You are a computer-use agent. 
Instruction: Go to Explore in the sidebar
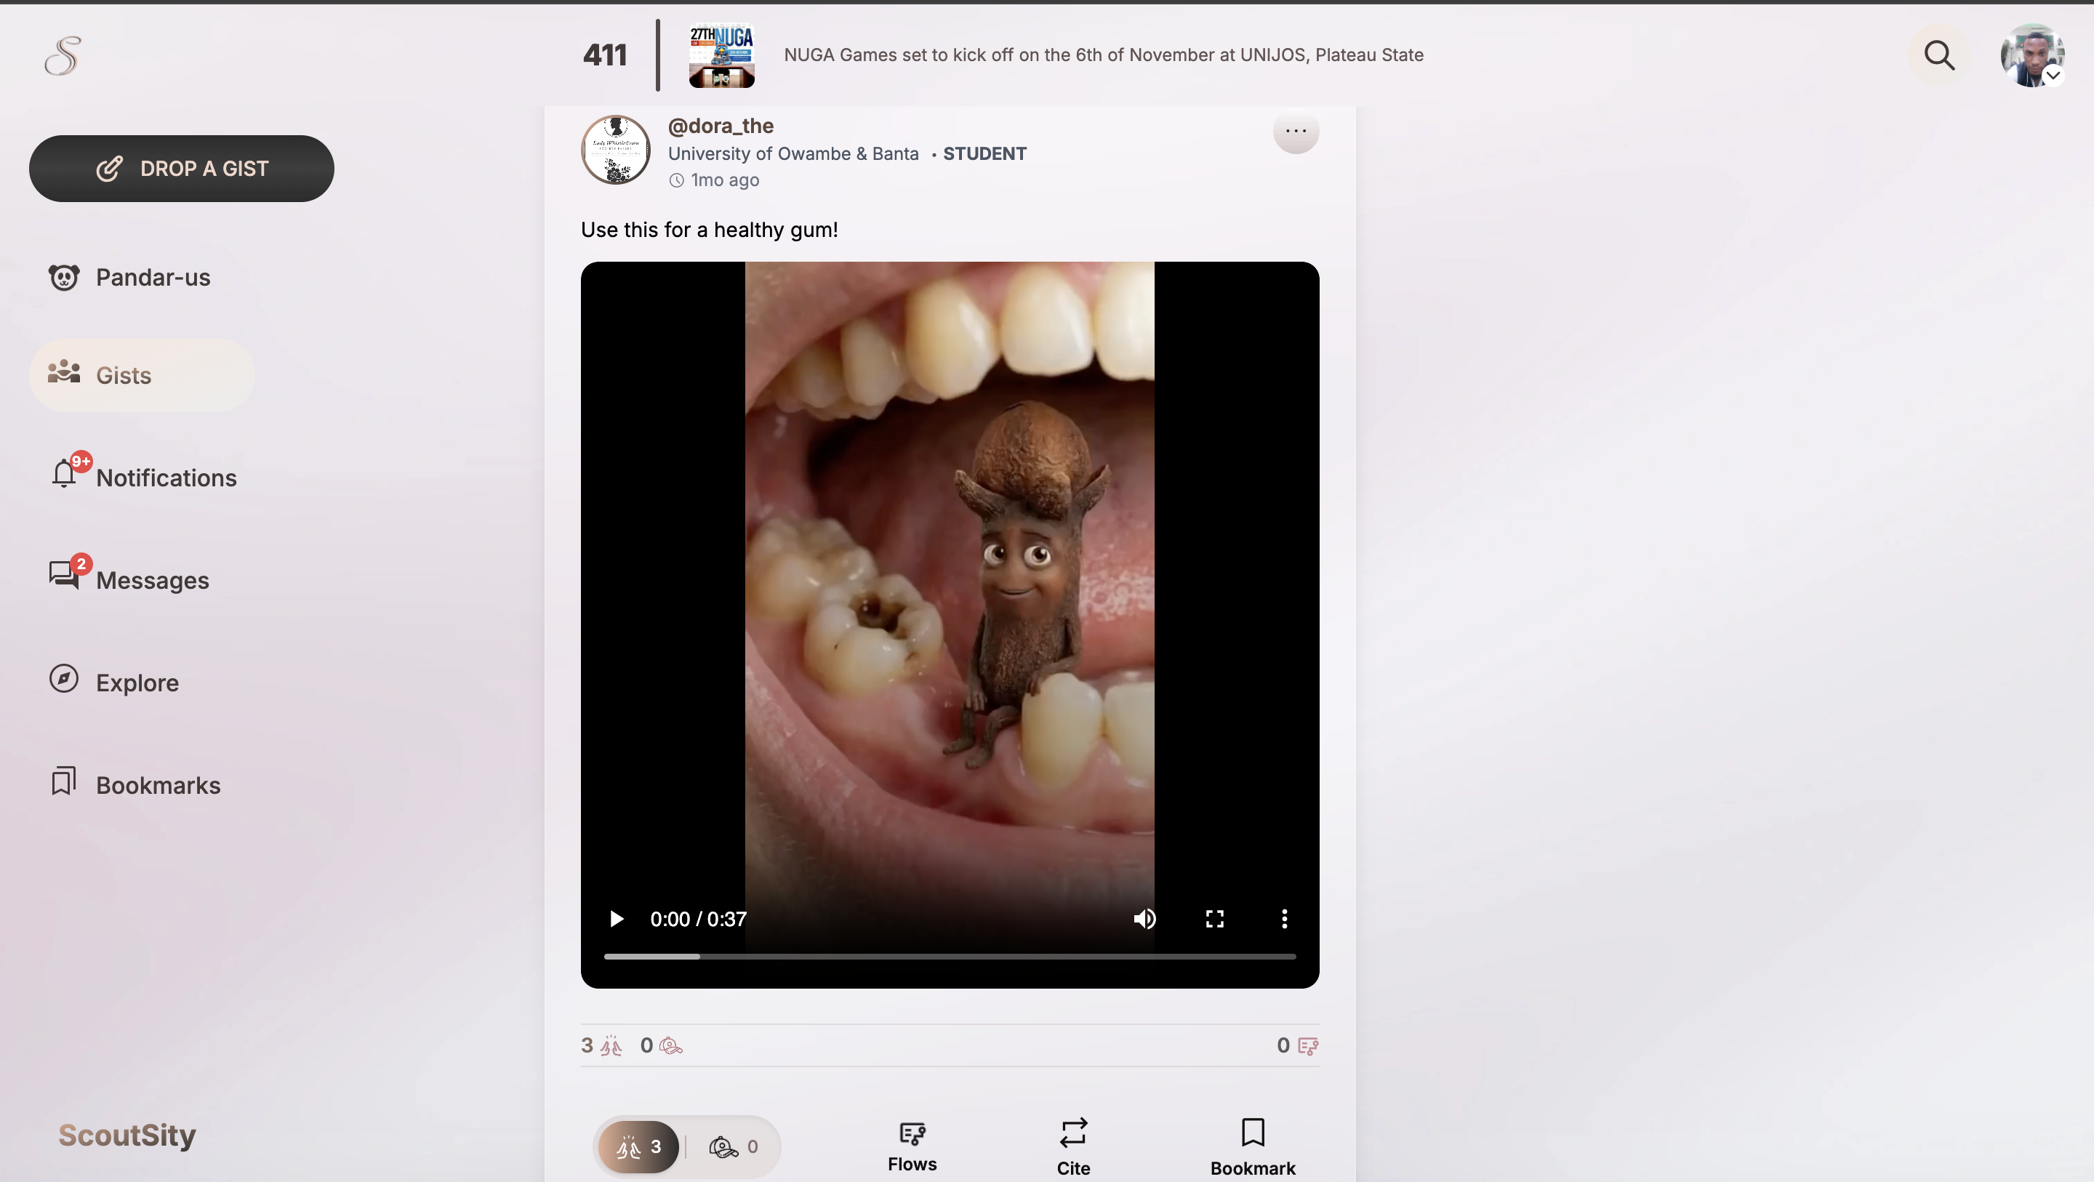point(114,682)
